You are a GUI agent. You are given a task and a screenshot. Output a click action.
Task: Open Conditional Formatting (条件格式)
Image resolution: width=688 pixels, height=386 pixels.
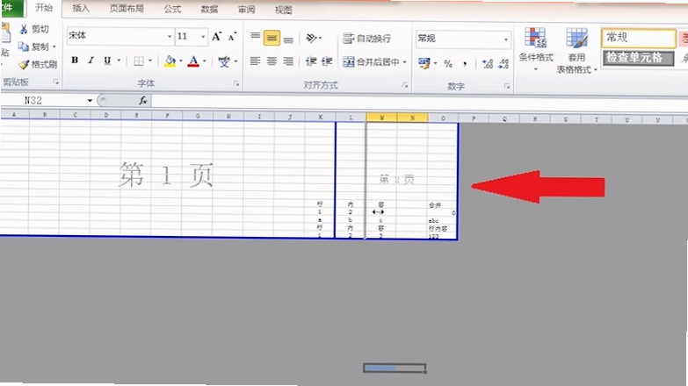click(x=535, y=49)
